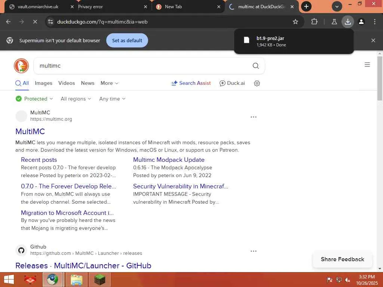Open the All regions dropdown
This screenshot has width=383, height=287.
click(x=76, y=99)
